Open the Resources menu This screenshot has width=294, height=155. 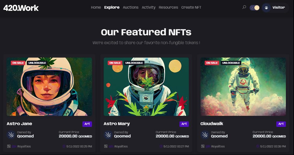coord(169,7)
